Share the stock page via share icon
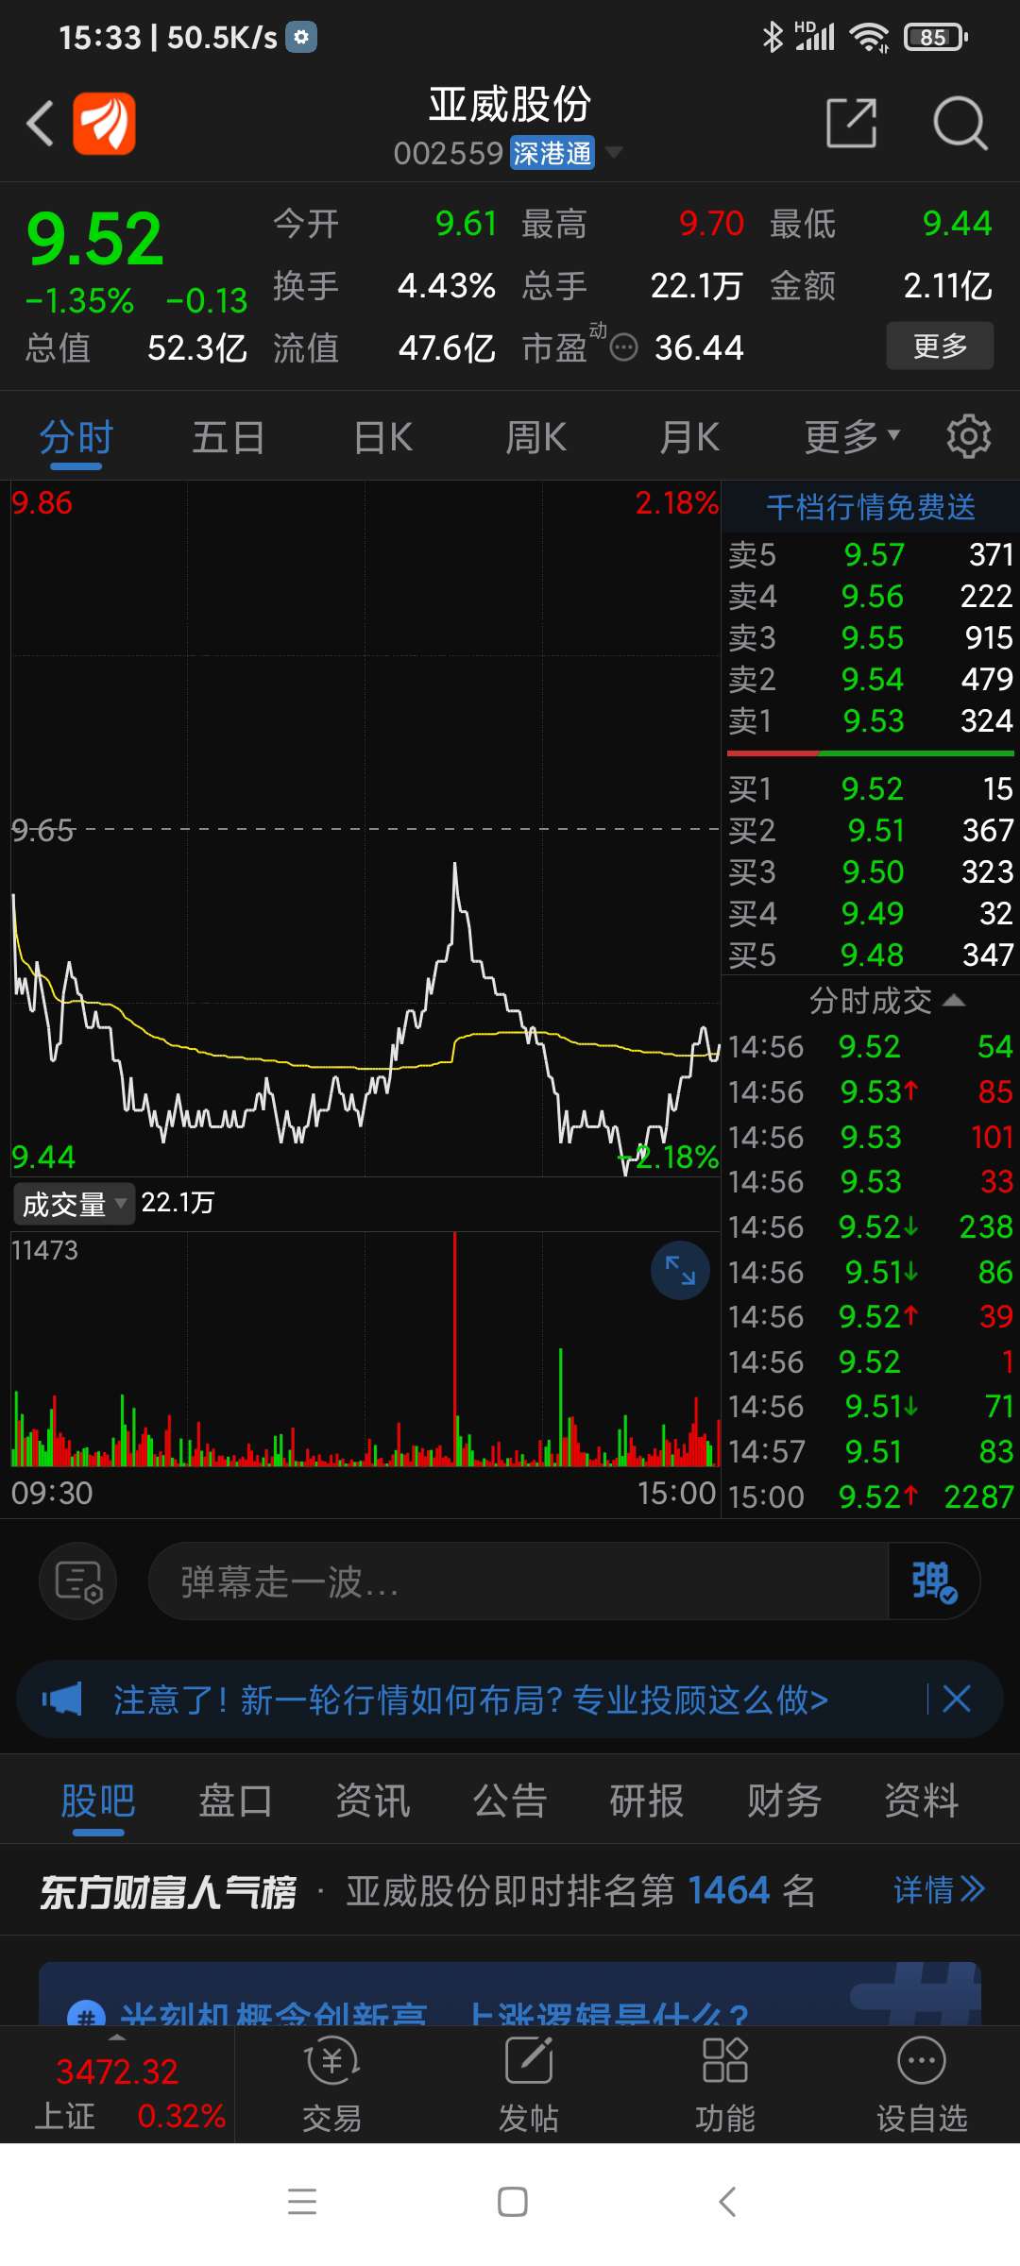Image resolution: width=1020 pixels, height=2266 pixels. (x=852, y=123)
